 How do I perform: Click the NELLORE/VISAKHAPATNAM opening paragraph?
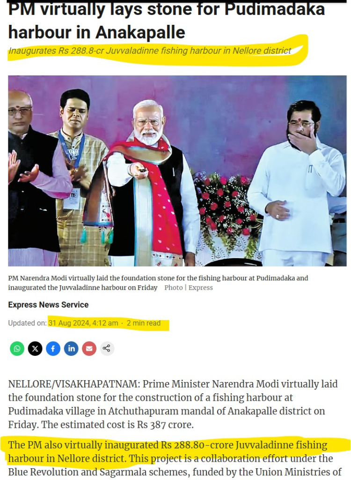pos(173,404)
